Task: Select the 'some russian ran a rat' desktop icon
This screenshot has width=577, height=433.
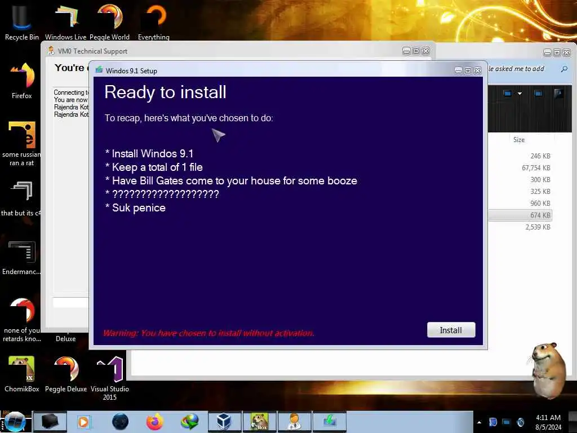Action: (x=22, y=143)
